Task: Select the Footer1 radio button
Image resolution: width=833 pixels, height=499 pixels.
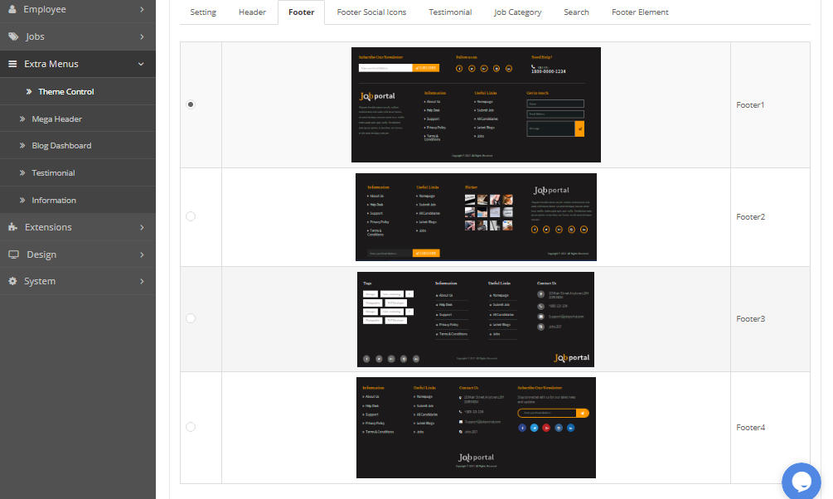Action: click(191, 104)
